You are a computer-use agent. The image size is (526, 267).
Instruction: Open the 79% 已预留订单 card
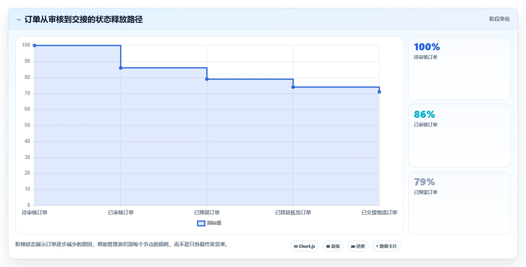coord(459,203)
